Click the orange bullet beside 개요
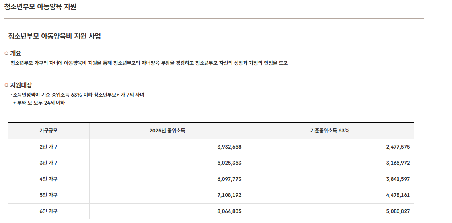The height and width of the screenshot is (223, 452). tap(6, 53)
